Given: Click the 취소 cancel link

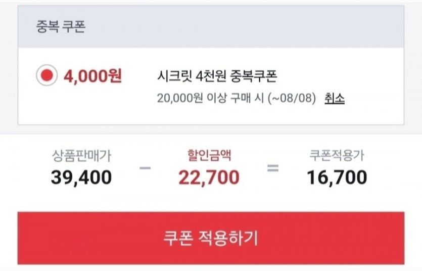Looking at the screenshot, I should (x=334, y=98).
